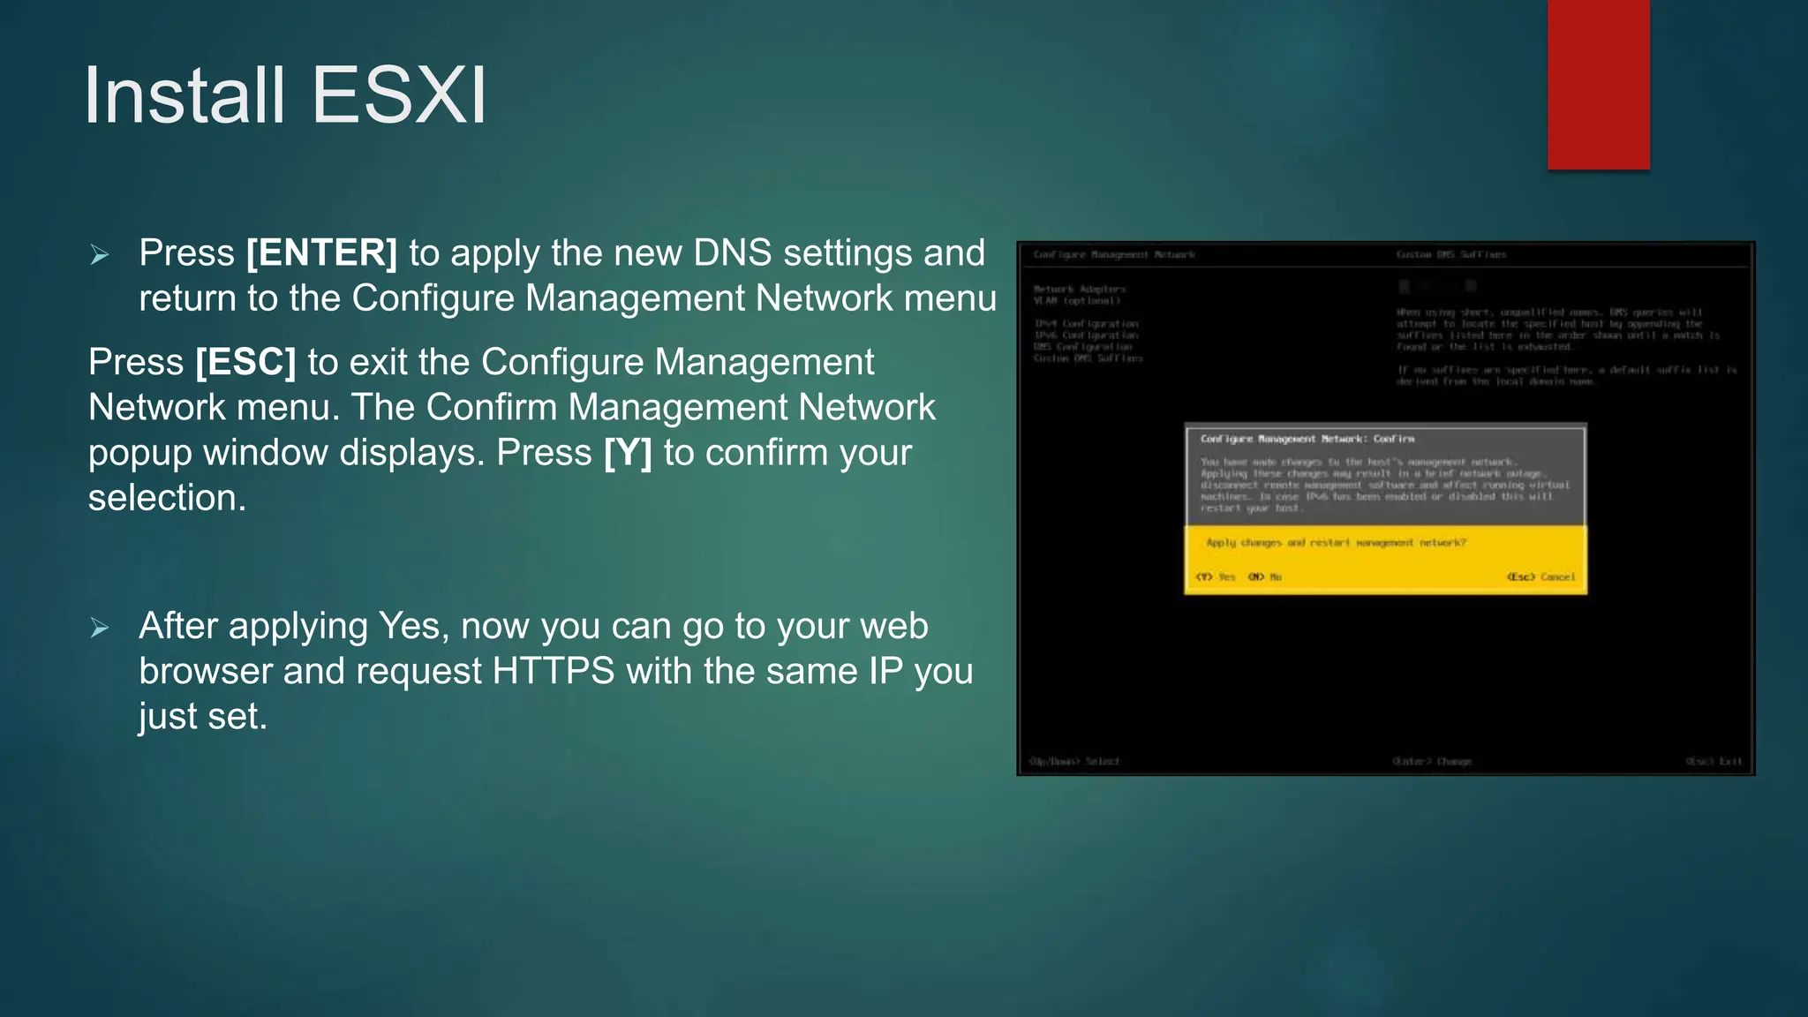This screenshot has height=1017, width=1808.
Task: Select 'IPv6 Configuration' menu entry
Action: point(1087,335)
